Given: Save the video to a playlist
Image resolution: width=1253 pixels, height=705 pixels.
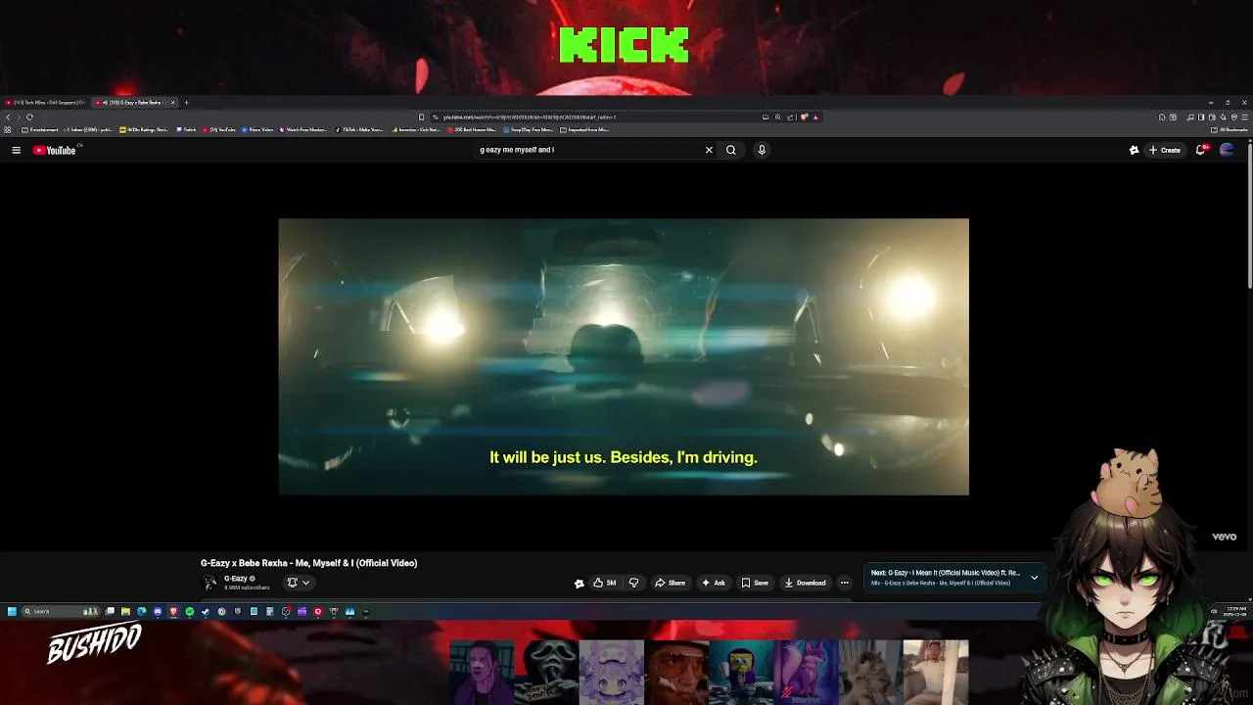Looking at the screenshot, I should pyautogui.click(x=755, y=583).
